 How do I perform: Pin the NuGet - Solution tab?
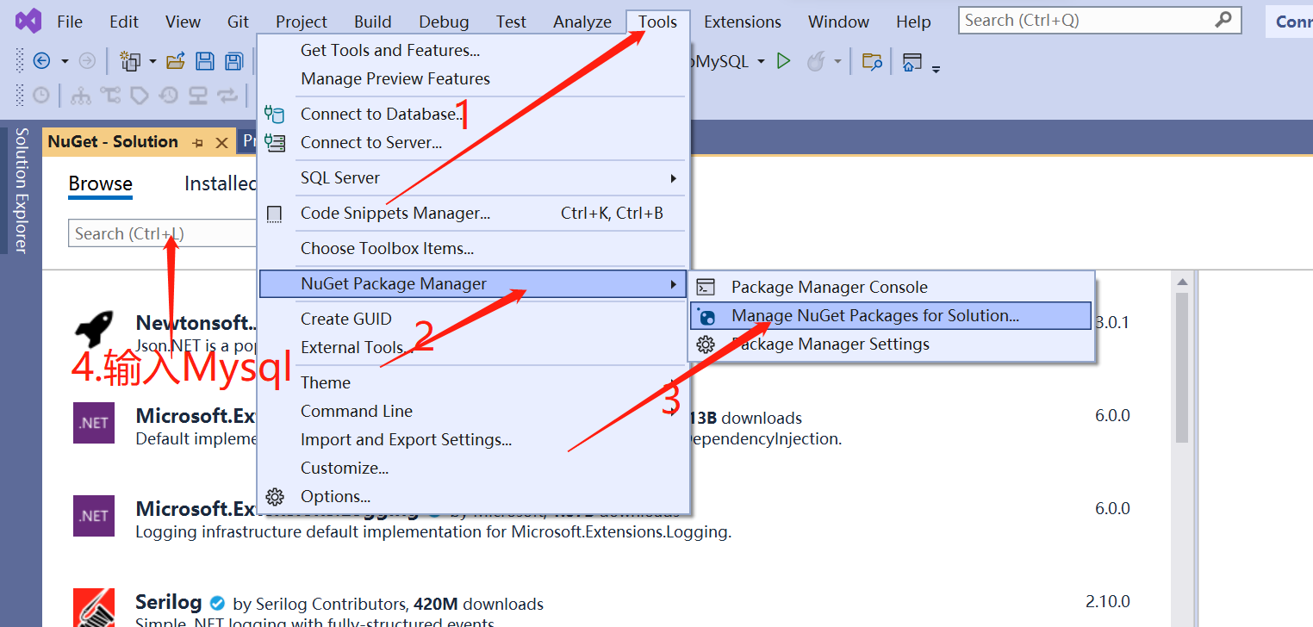198,143
